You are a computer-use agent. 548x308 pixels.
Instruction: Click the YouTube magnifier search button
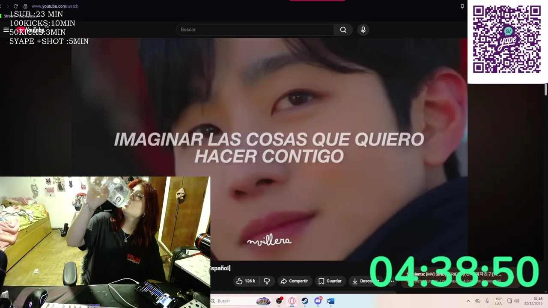343,30
